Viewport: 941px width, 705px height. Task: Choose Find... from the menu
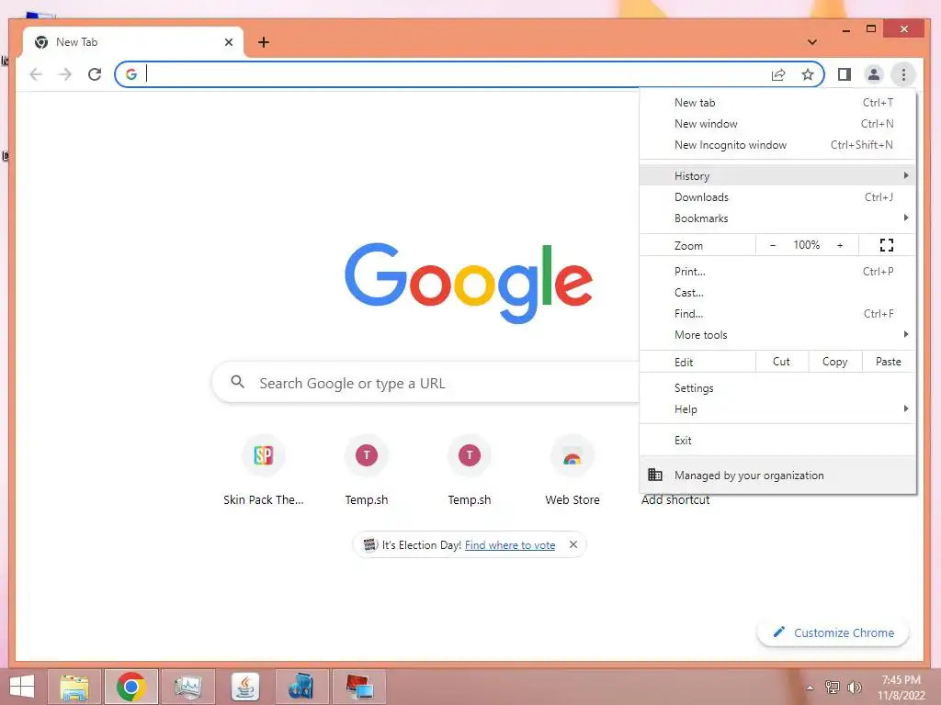pyautogui.click(x=777, y=313)
